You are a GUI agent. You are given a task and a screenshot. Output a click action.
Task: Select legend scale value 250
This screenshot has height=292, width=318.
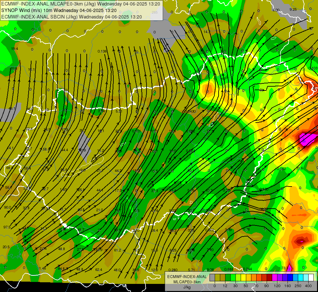pos(298,286)
